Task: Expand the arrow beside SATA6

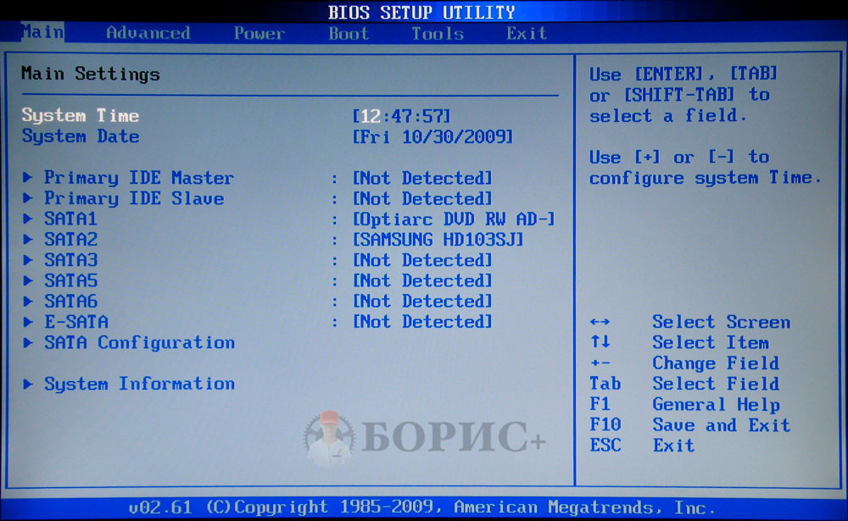Action: 28,301
